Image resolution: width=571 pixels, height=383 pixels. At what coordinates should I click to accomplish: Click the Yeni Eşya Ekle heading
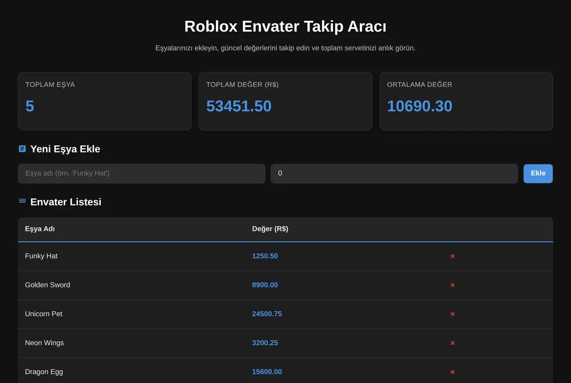(x=65, y=149)
